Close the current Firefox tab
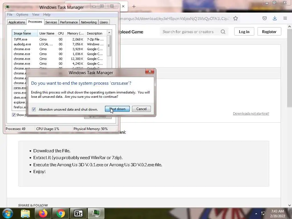The height and width of the screenshot is (219, 292). coord(123,6)
